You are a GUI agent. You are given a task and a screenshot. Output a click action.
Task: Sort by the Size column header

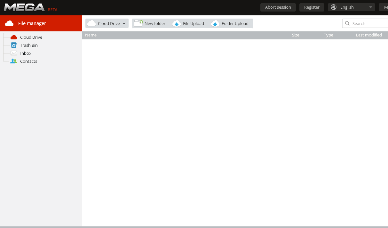click(x=305, y=35)
